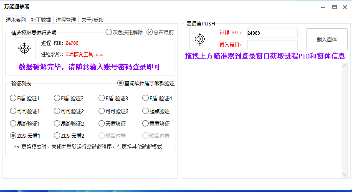Click the 进程 PID field showing 24988
The width and height of the screenshot is (352, 192).
[x=272, y=33]
